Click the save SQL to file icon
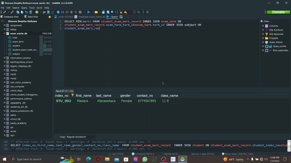 (x=103, y=12)
